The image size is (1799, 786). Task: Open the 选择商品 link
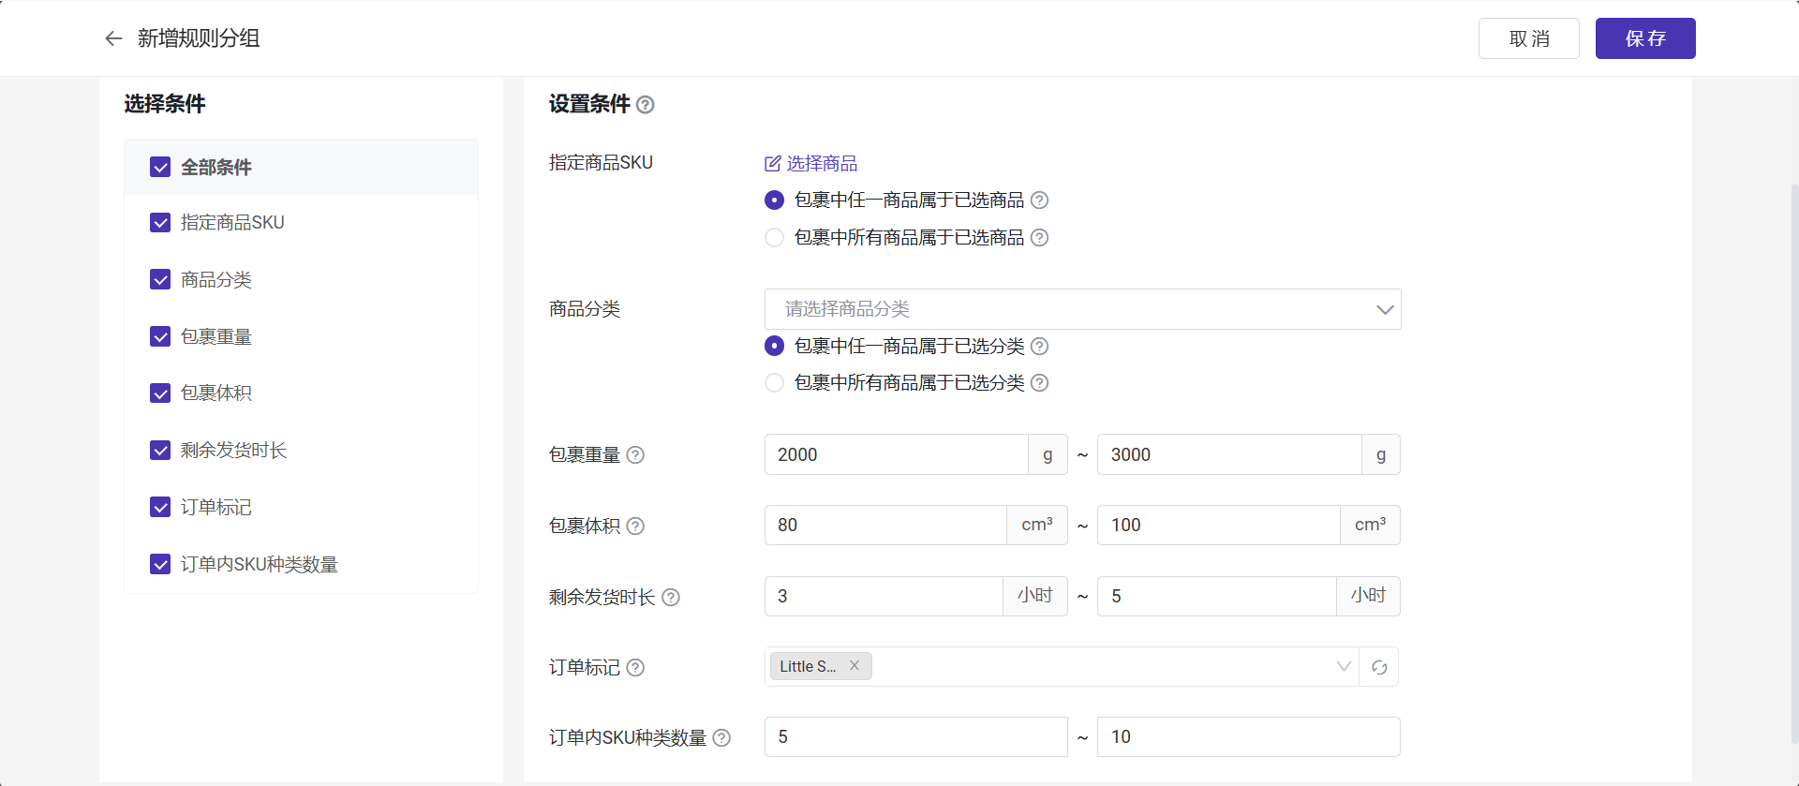coord(811,164)
